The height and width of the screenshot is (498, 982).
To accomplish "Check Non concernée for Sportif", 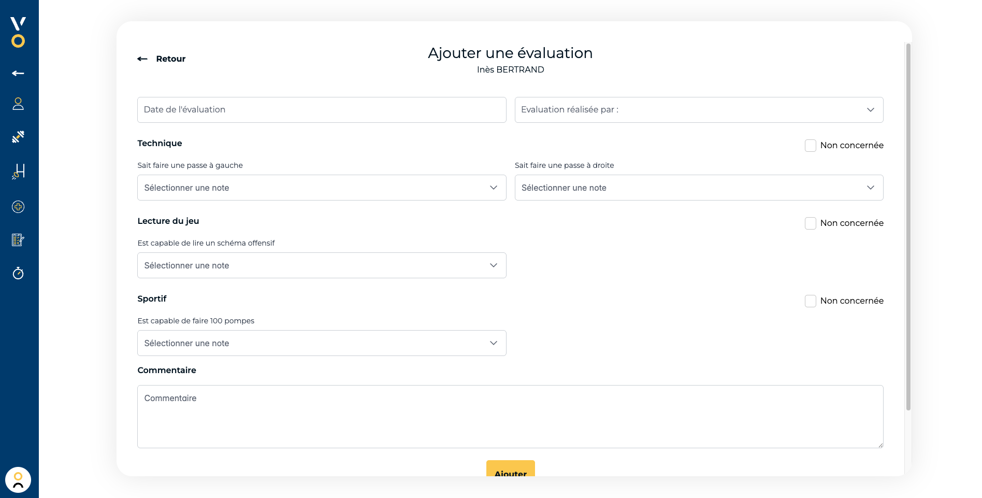I will (811, 301).
